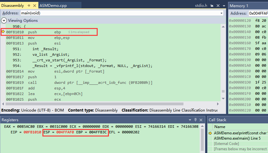This screenshot has height=153, width=268.
Task: Keep open the stdio.h preview tab icon
Action: pos(212,6)
